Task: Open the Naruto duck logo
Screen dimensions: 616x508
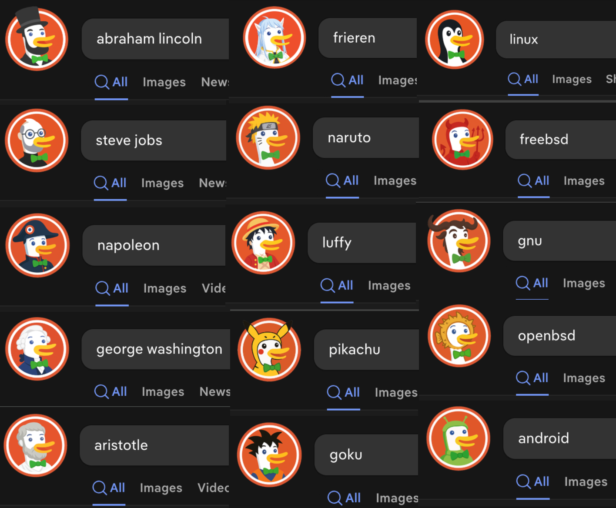Action: point(268,137)
